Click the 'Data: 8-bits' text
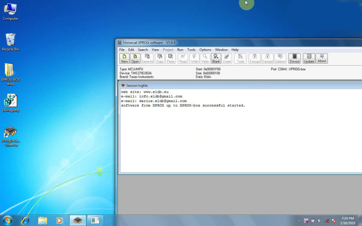 coord(203,77)
